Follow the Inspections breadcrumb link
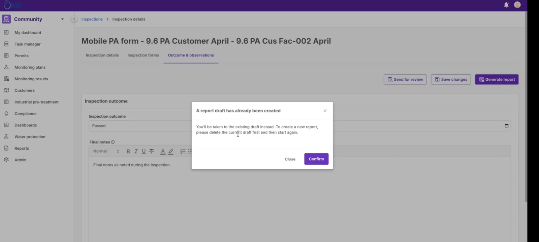This screenshot has height=242, width=539. coord(92,19)
